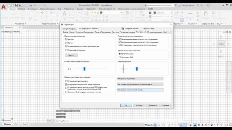Image resolution: width=232 pixels, height=130 pixels.
Task: Click the New drawing icon in quick access toolbar
Action: pyautogui.click(x=9, y=5)
